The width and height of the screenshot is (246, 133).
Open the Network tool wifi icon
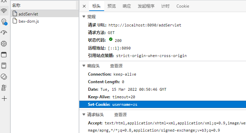[x=4, y=11]
